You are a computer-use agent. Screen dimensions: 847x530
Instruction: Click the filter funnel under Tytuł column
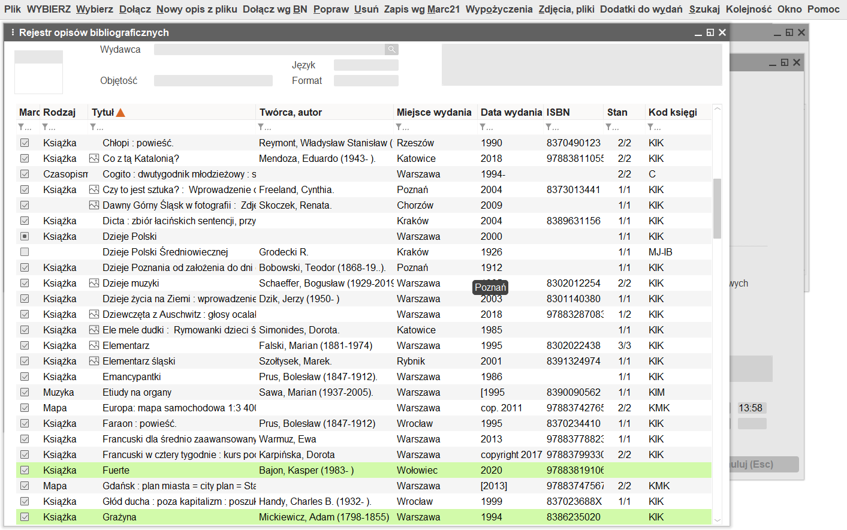tap(93, 127)
